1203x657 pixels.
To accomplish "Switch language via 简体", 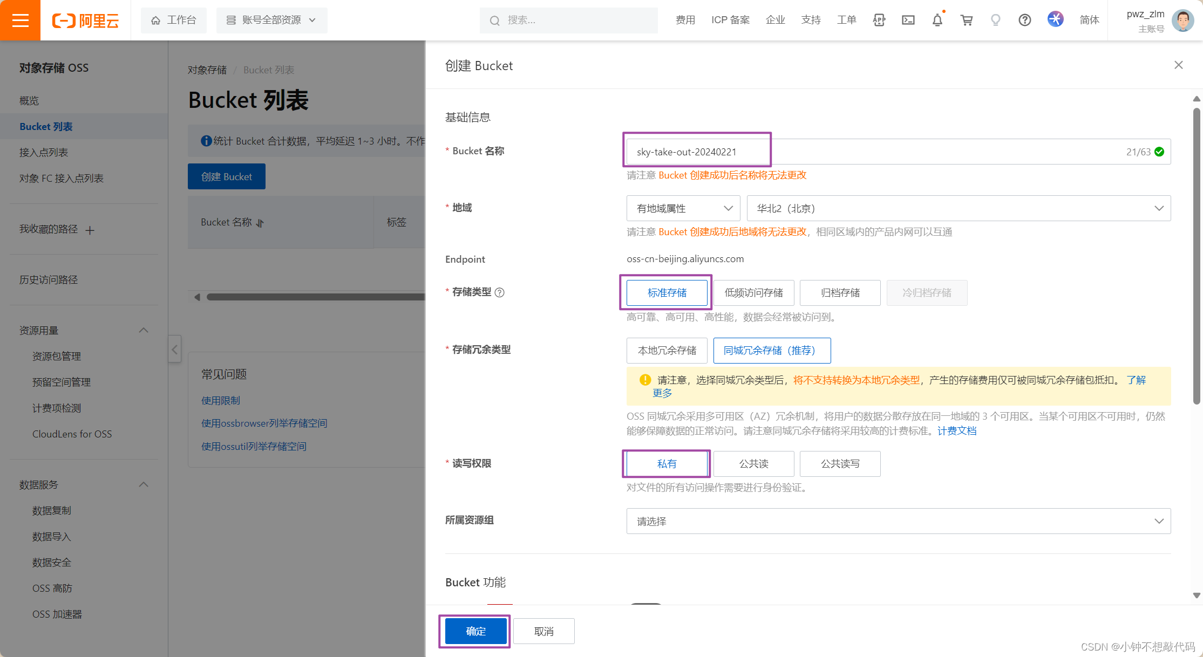I will (x=1090, y=20).
